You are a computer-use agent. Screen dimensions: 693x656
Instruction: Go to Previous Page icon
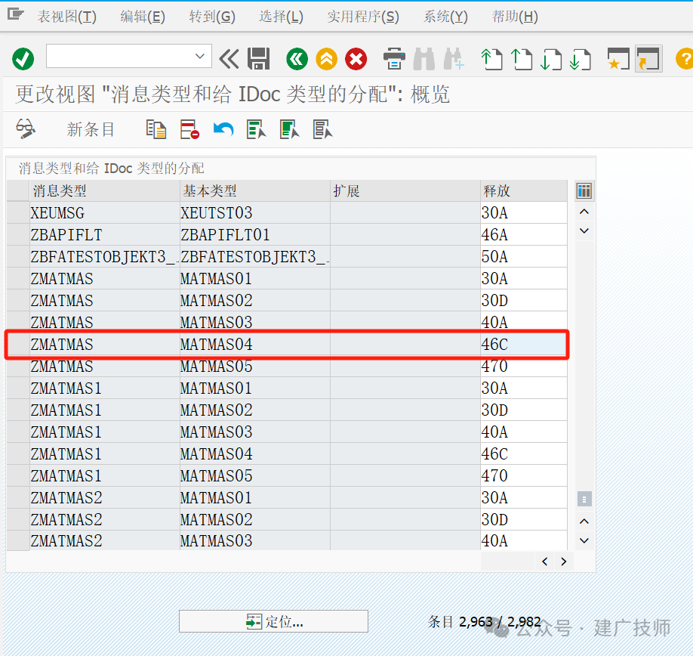[x=521, y=59]
